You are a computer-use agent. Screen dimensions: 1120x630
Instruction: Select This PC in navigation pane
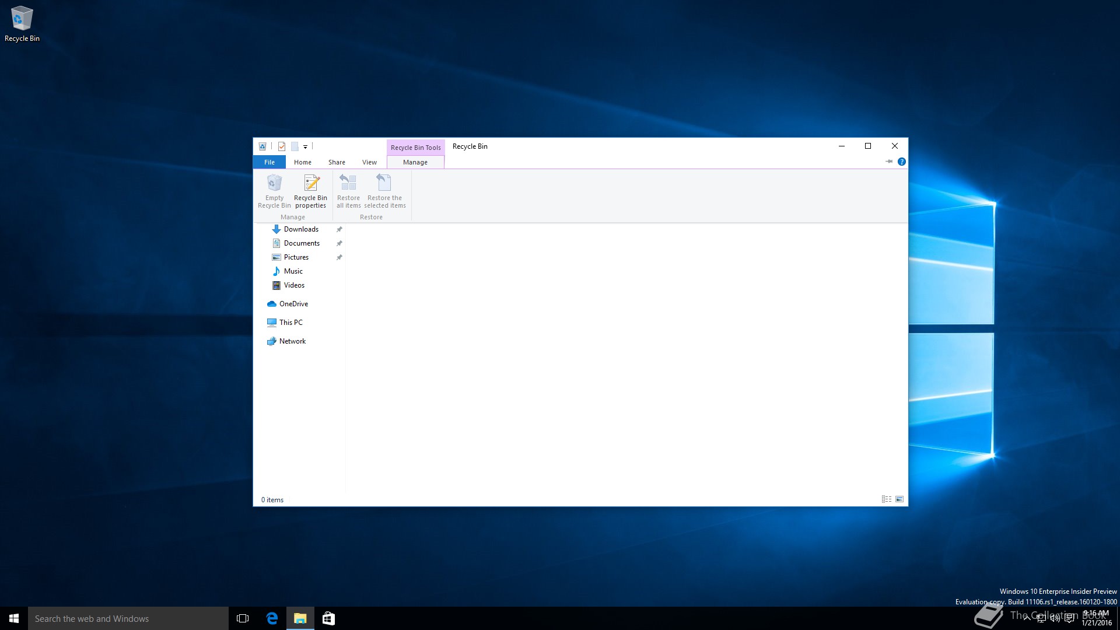click(x=290, y=323)
